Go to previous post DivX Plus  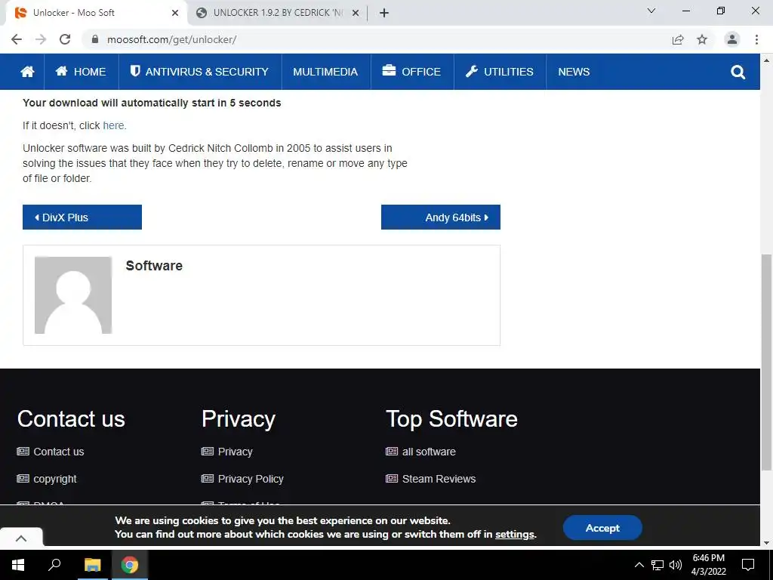click(x=82, y=217)
